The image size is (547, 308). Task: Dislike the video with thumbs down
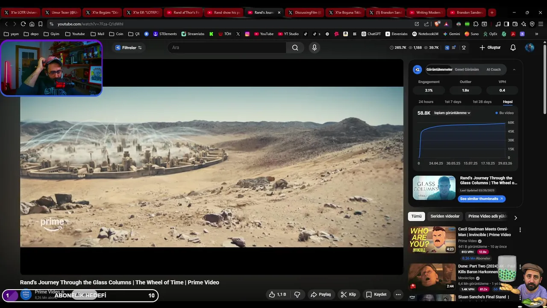(x=297, y=294)
